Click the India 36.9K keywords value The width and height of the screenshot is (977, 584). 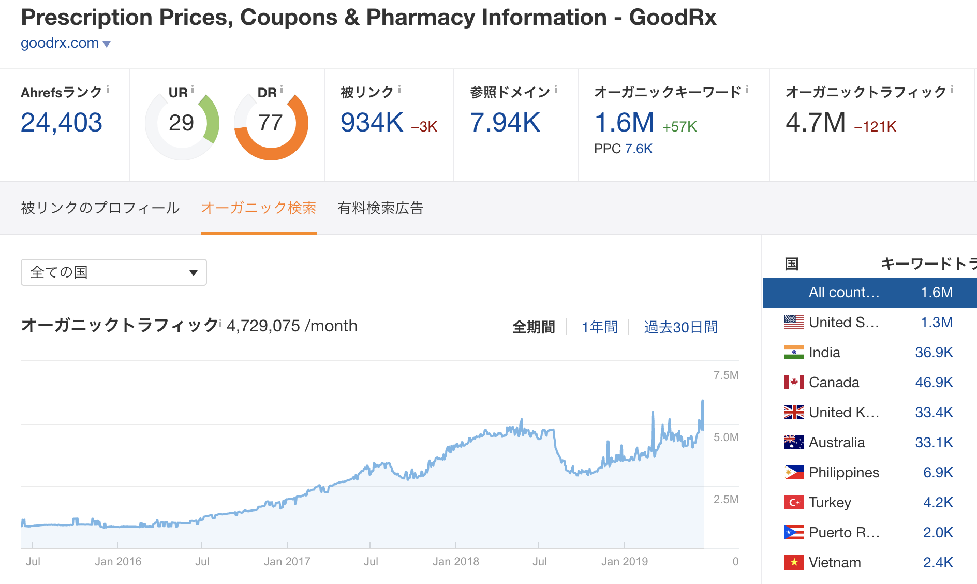[x=934, y=352]
